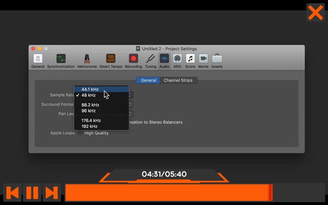Skip to previous video chapter

click(x=13, y=192)
